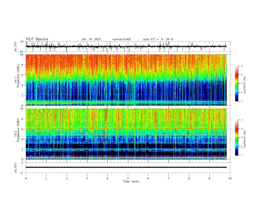Click the ch.1 spectrogram panel
259x200 pixels.
pyautogui.click(x=126, y=80)
